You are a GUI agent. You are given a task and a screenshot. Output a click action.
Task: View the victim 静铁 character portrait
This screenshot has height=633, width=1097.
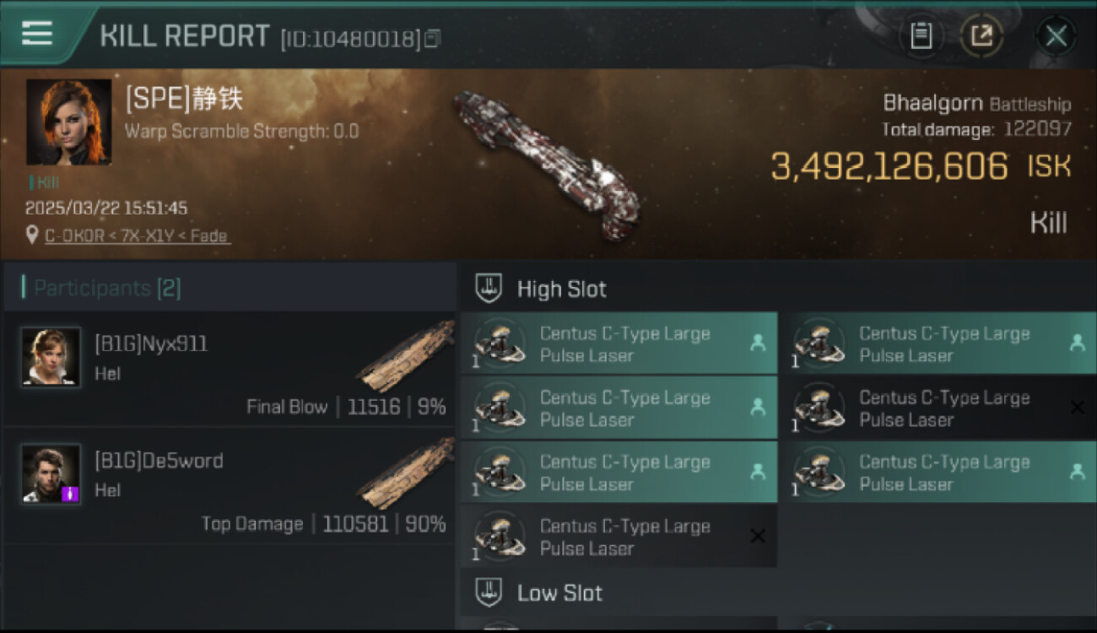click(68, 122)
